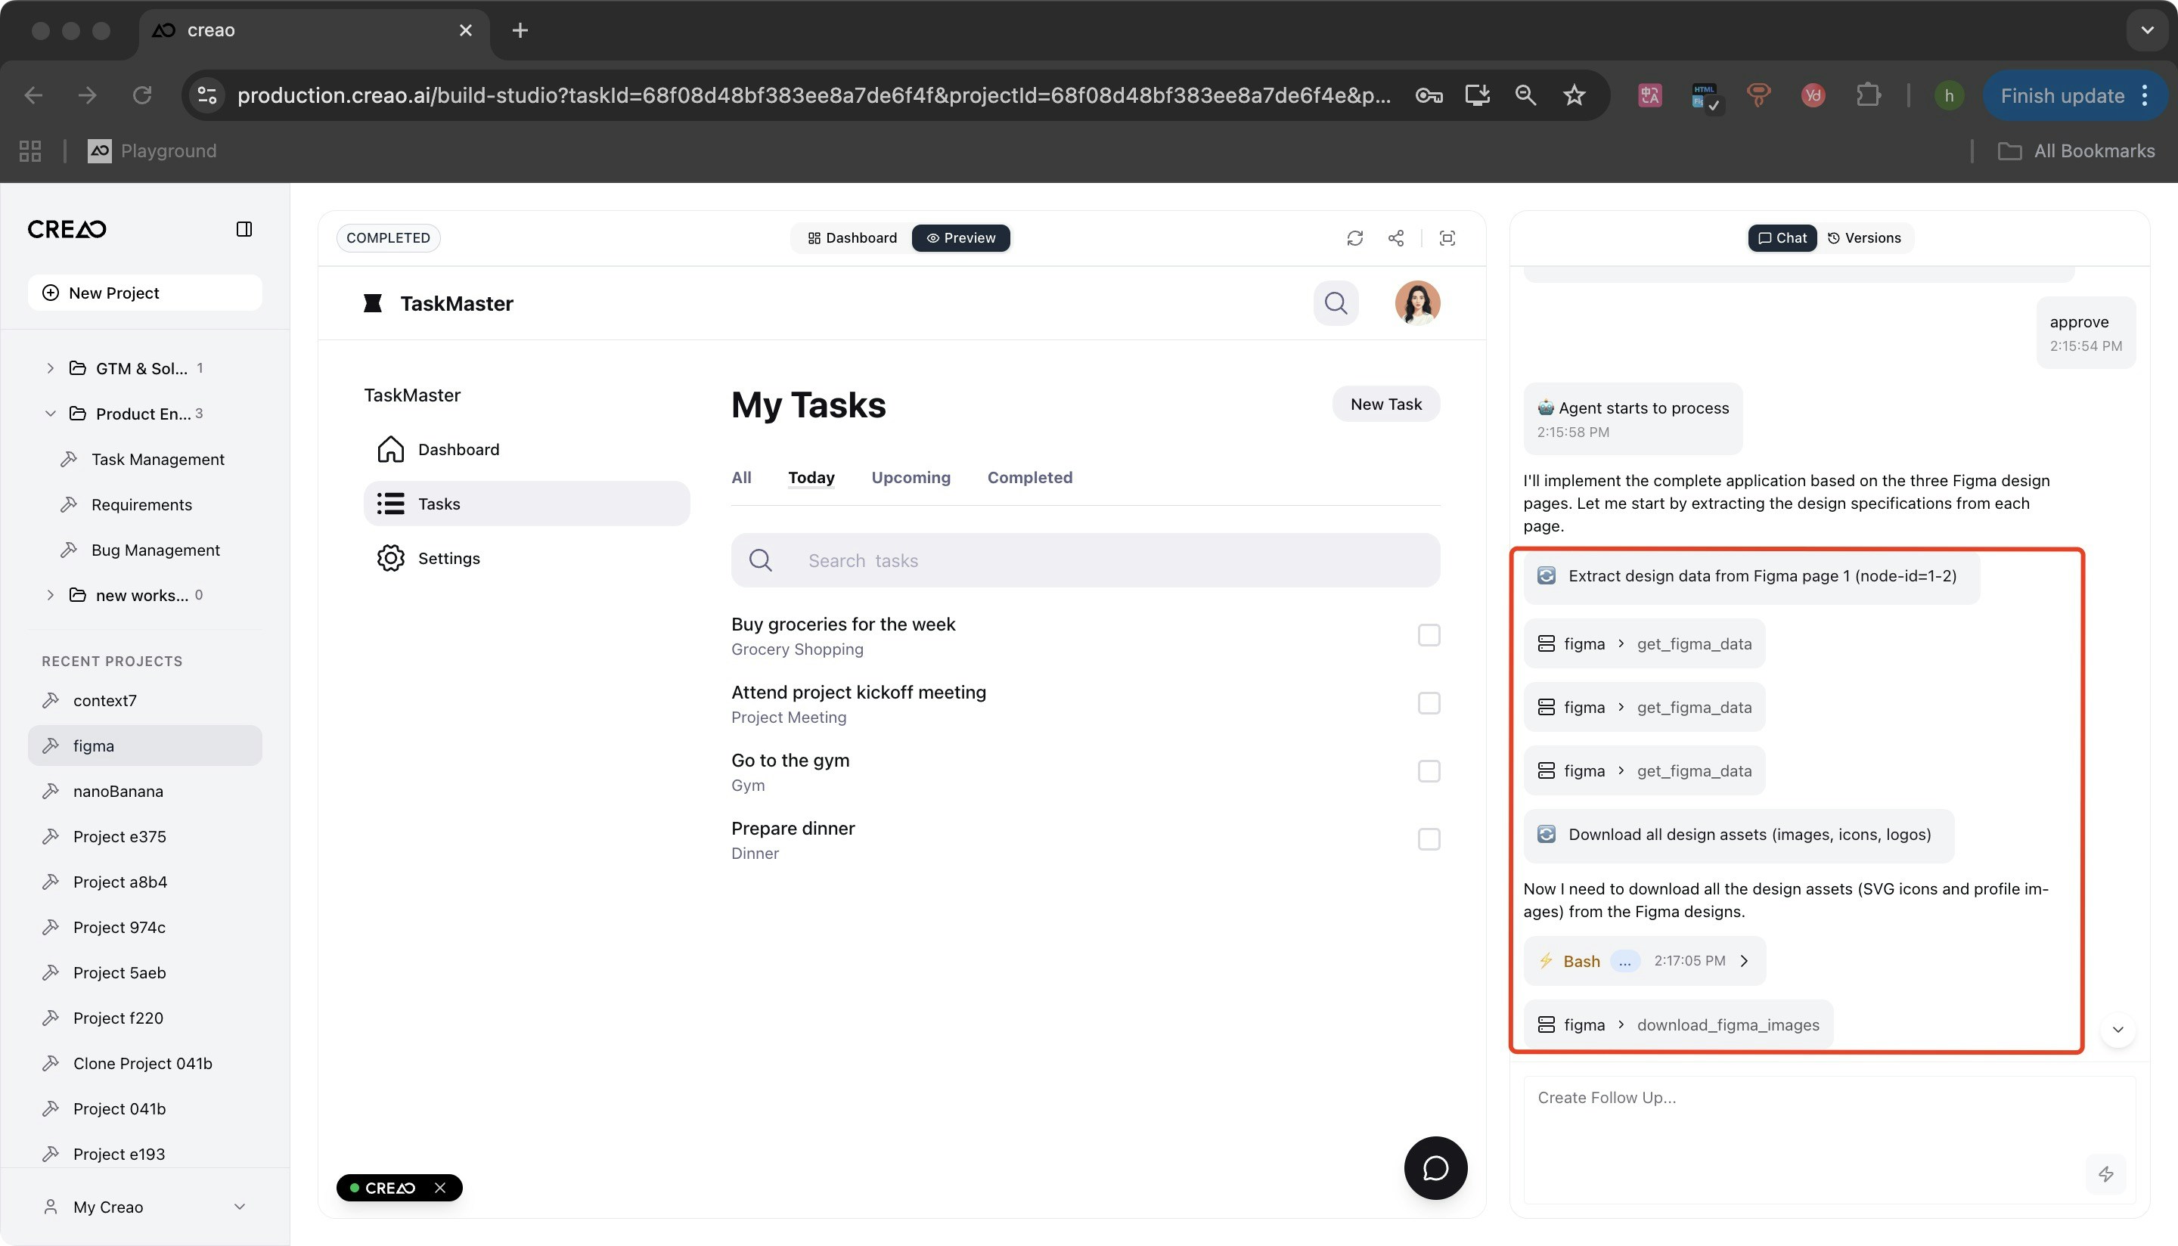This screenshot has width=2178, height=1246.
Task: Check off Buy groceries for the week
Action: (x=1429, y=635)
